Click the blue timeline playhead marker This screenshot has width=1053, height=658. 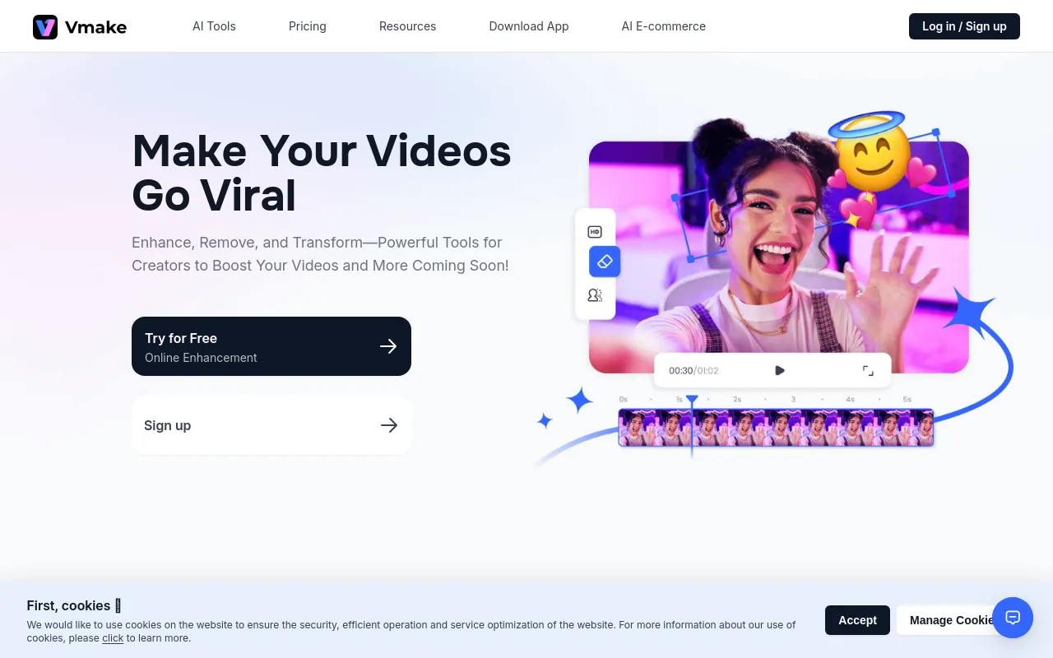click(x=692, y=401)
